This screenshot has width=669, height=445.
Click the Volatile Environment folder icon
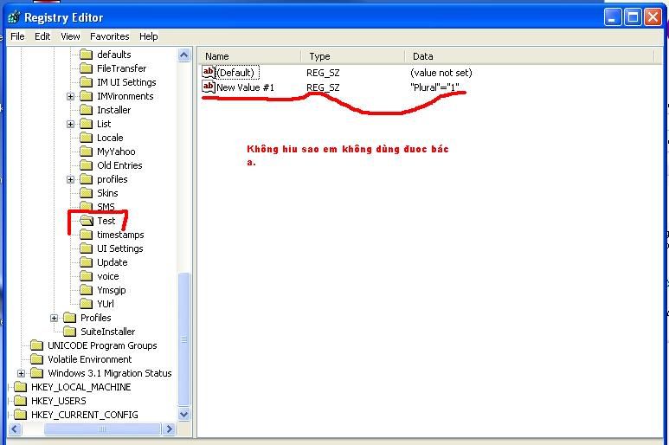click(36, 359)
